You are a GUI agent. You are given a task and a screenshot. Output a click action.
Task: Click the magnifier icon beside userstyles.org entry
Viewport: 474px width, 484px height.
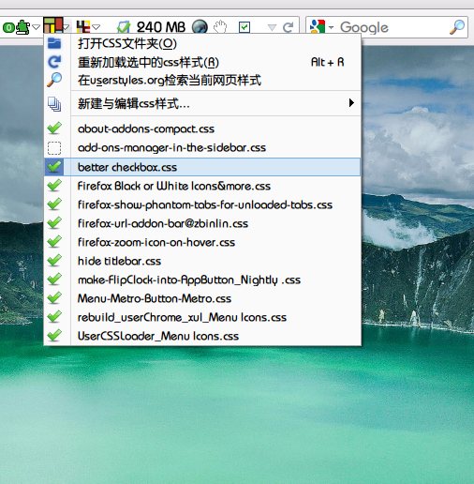(x=54, y=80)
